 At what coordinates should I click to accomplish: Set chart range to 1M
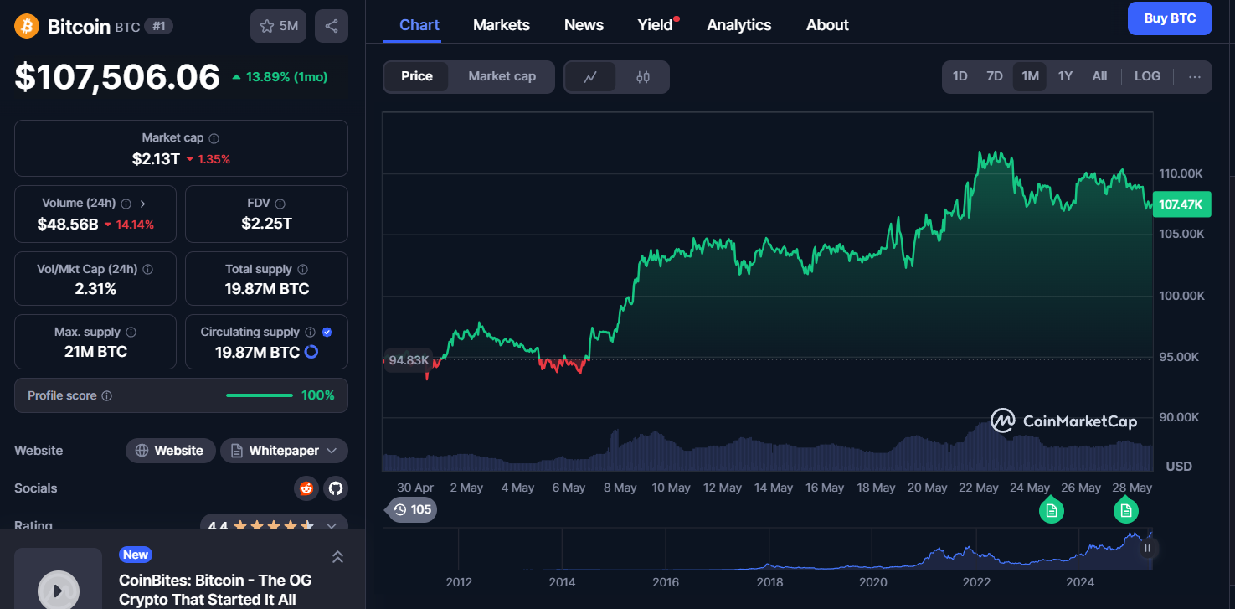[1030, 76]
